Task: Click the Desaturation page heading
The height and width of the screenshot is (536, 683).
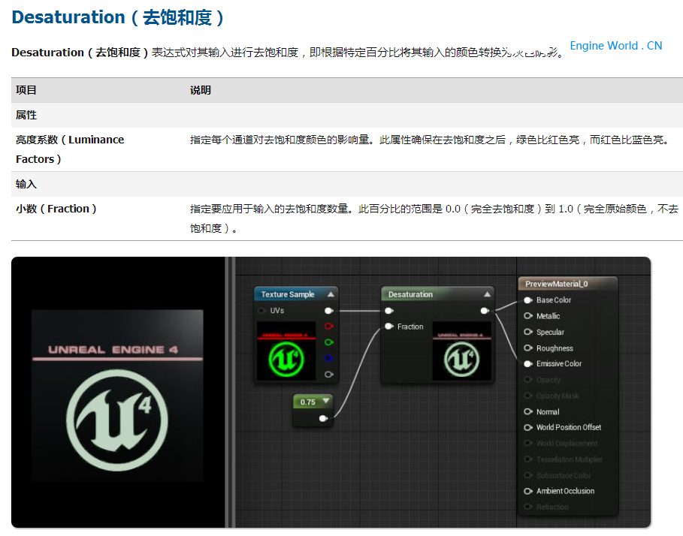Action: pyautogui.click(x=118, y=17)
